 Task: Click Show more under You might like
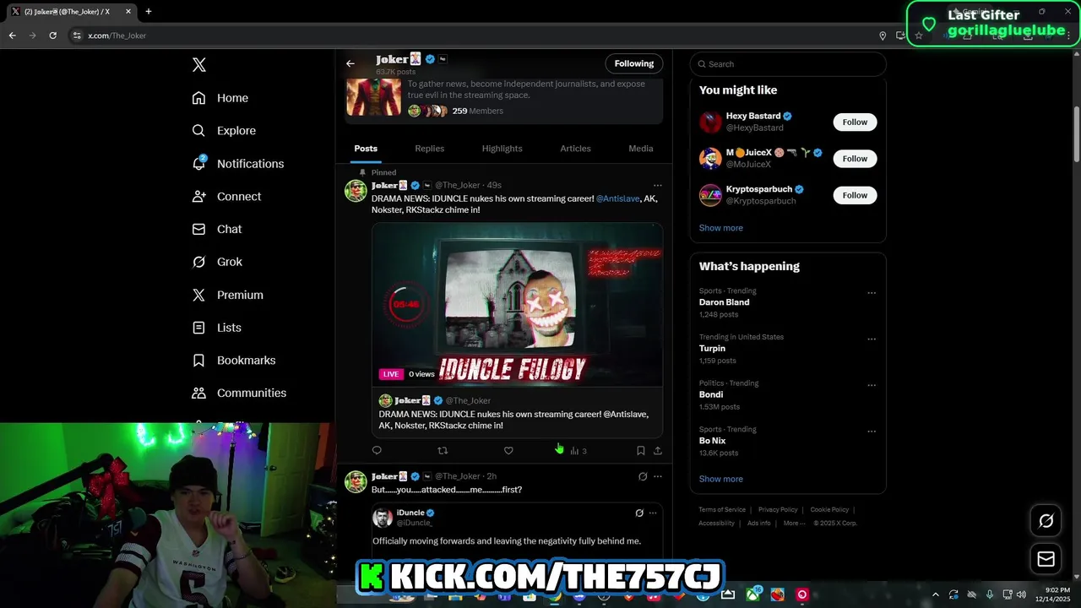click(720, 228)
